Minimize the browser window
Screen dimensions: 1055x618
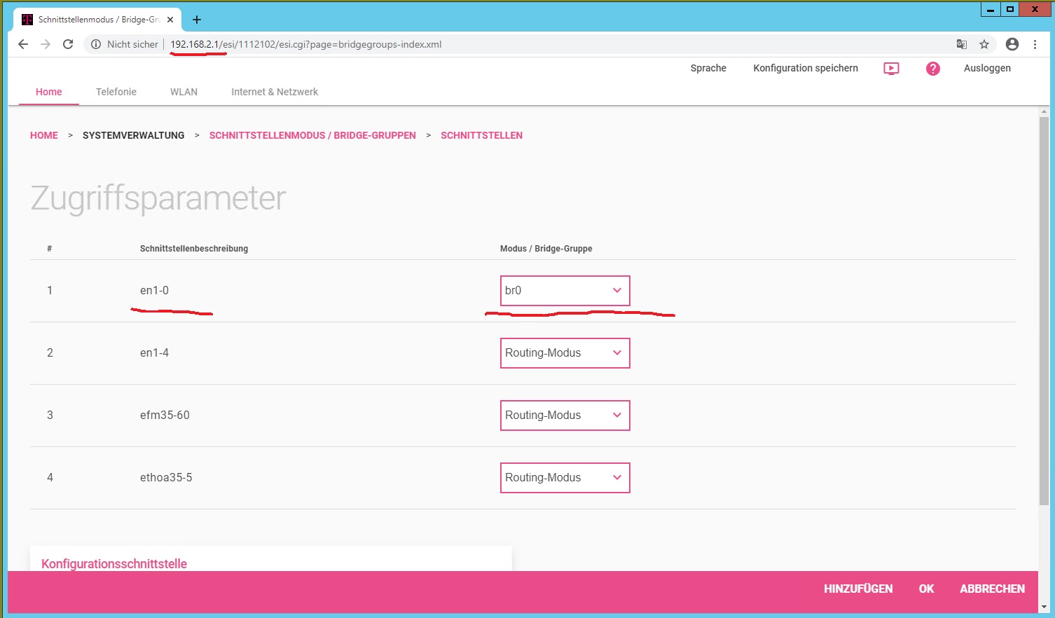pos(991,9)
